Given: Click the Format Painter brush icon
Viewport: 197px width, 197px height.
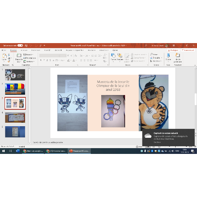Looking at the screenshot, I should [9, 62].
